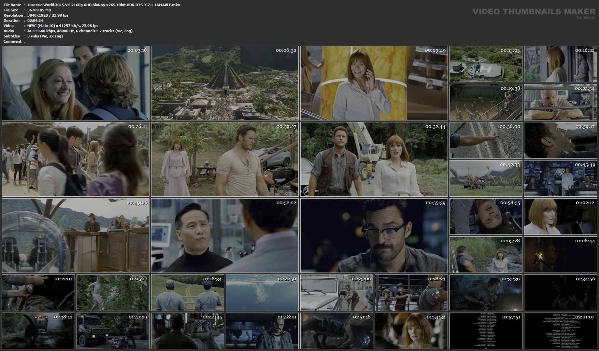The height and width of the screenshot is (351, 599).
Task: Select the thumbnail at 01:02:12
Action: (561, 217)
